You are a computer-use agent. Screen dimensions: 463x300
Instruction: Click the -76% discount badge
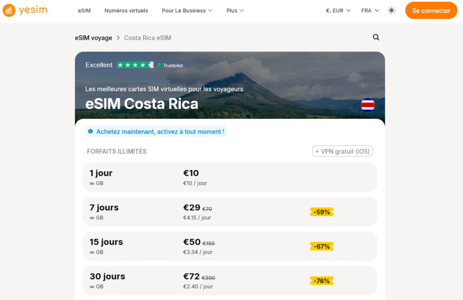coord(321,281)
